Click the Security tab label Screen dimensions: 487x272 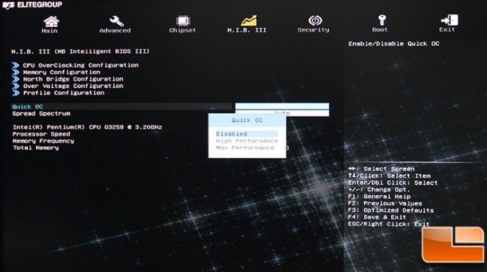313,29
